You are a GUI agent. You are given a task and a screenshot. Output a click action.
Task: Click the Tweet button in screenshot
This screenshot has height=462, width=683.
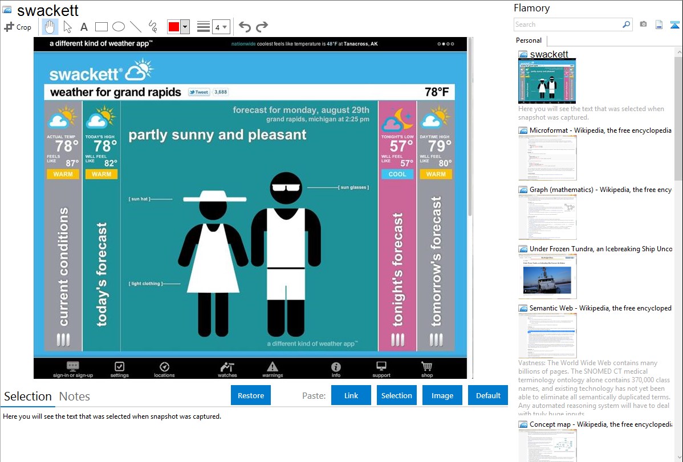199,92
